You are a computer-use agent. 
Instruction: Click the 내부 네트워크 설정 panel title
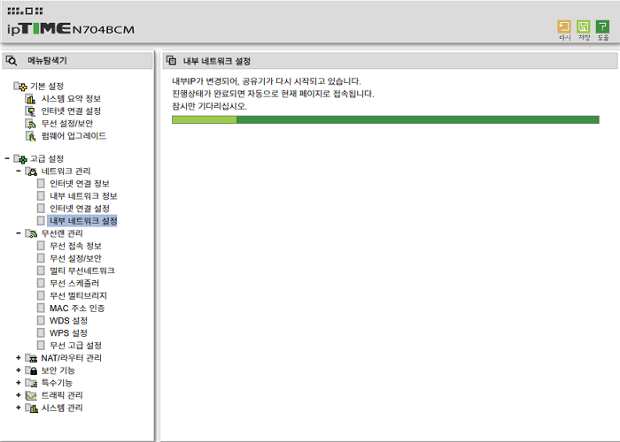pos(217,61)
